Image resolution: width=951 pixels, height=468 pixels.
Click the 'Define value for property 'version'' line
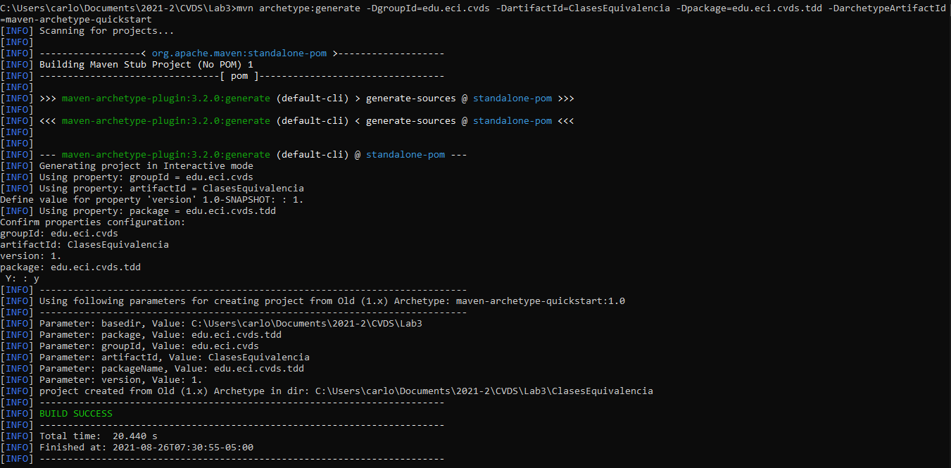[x=152, y=200]
